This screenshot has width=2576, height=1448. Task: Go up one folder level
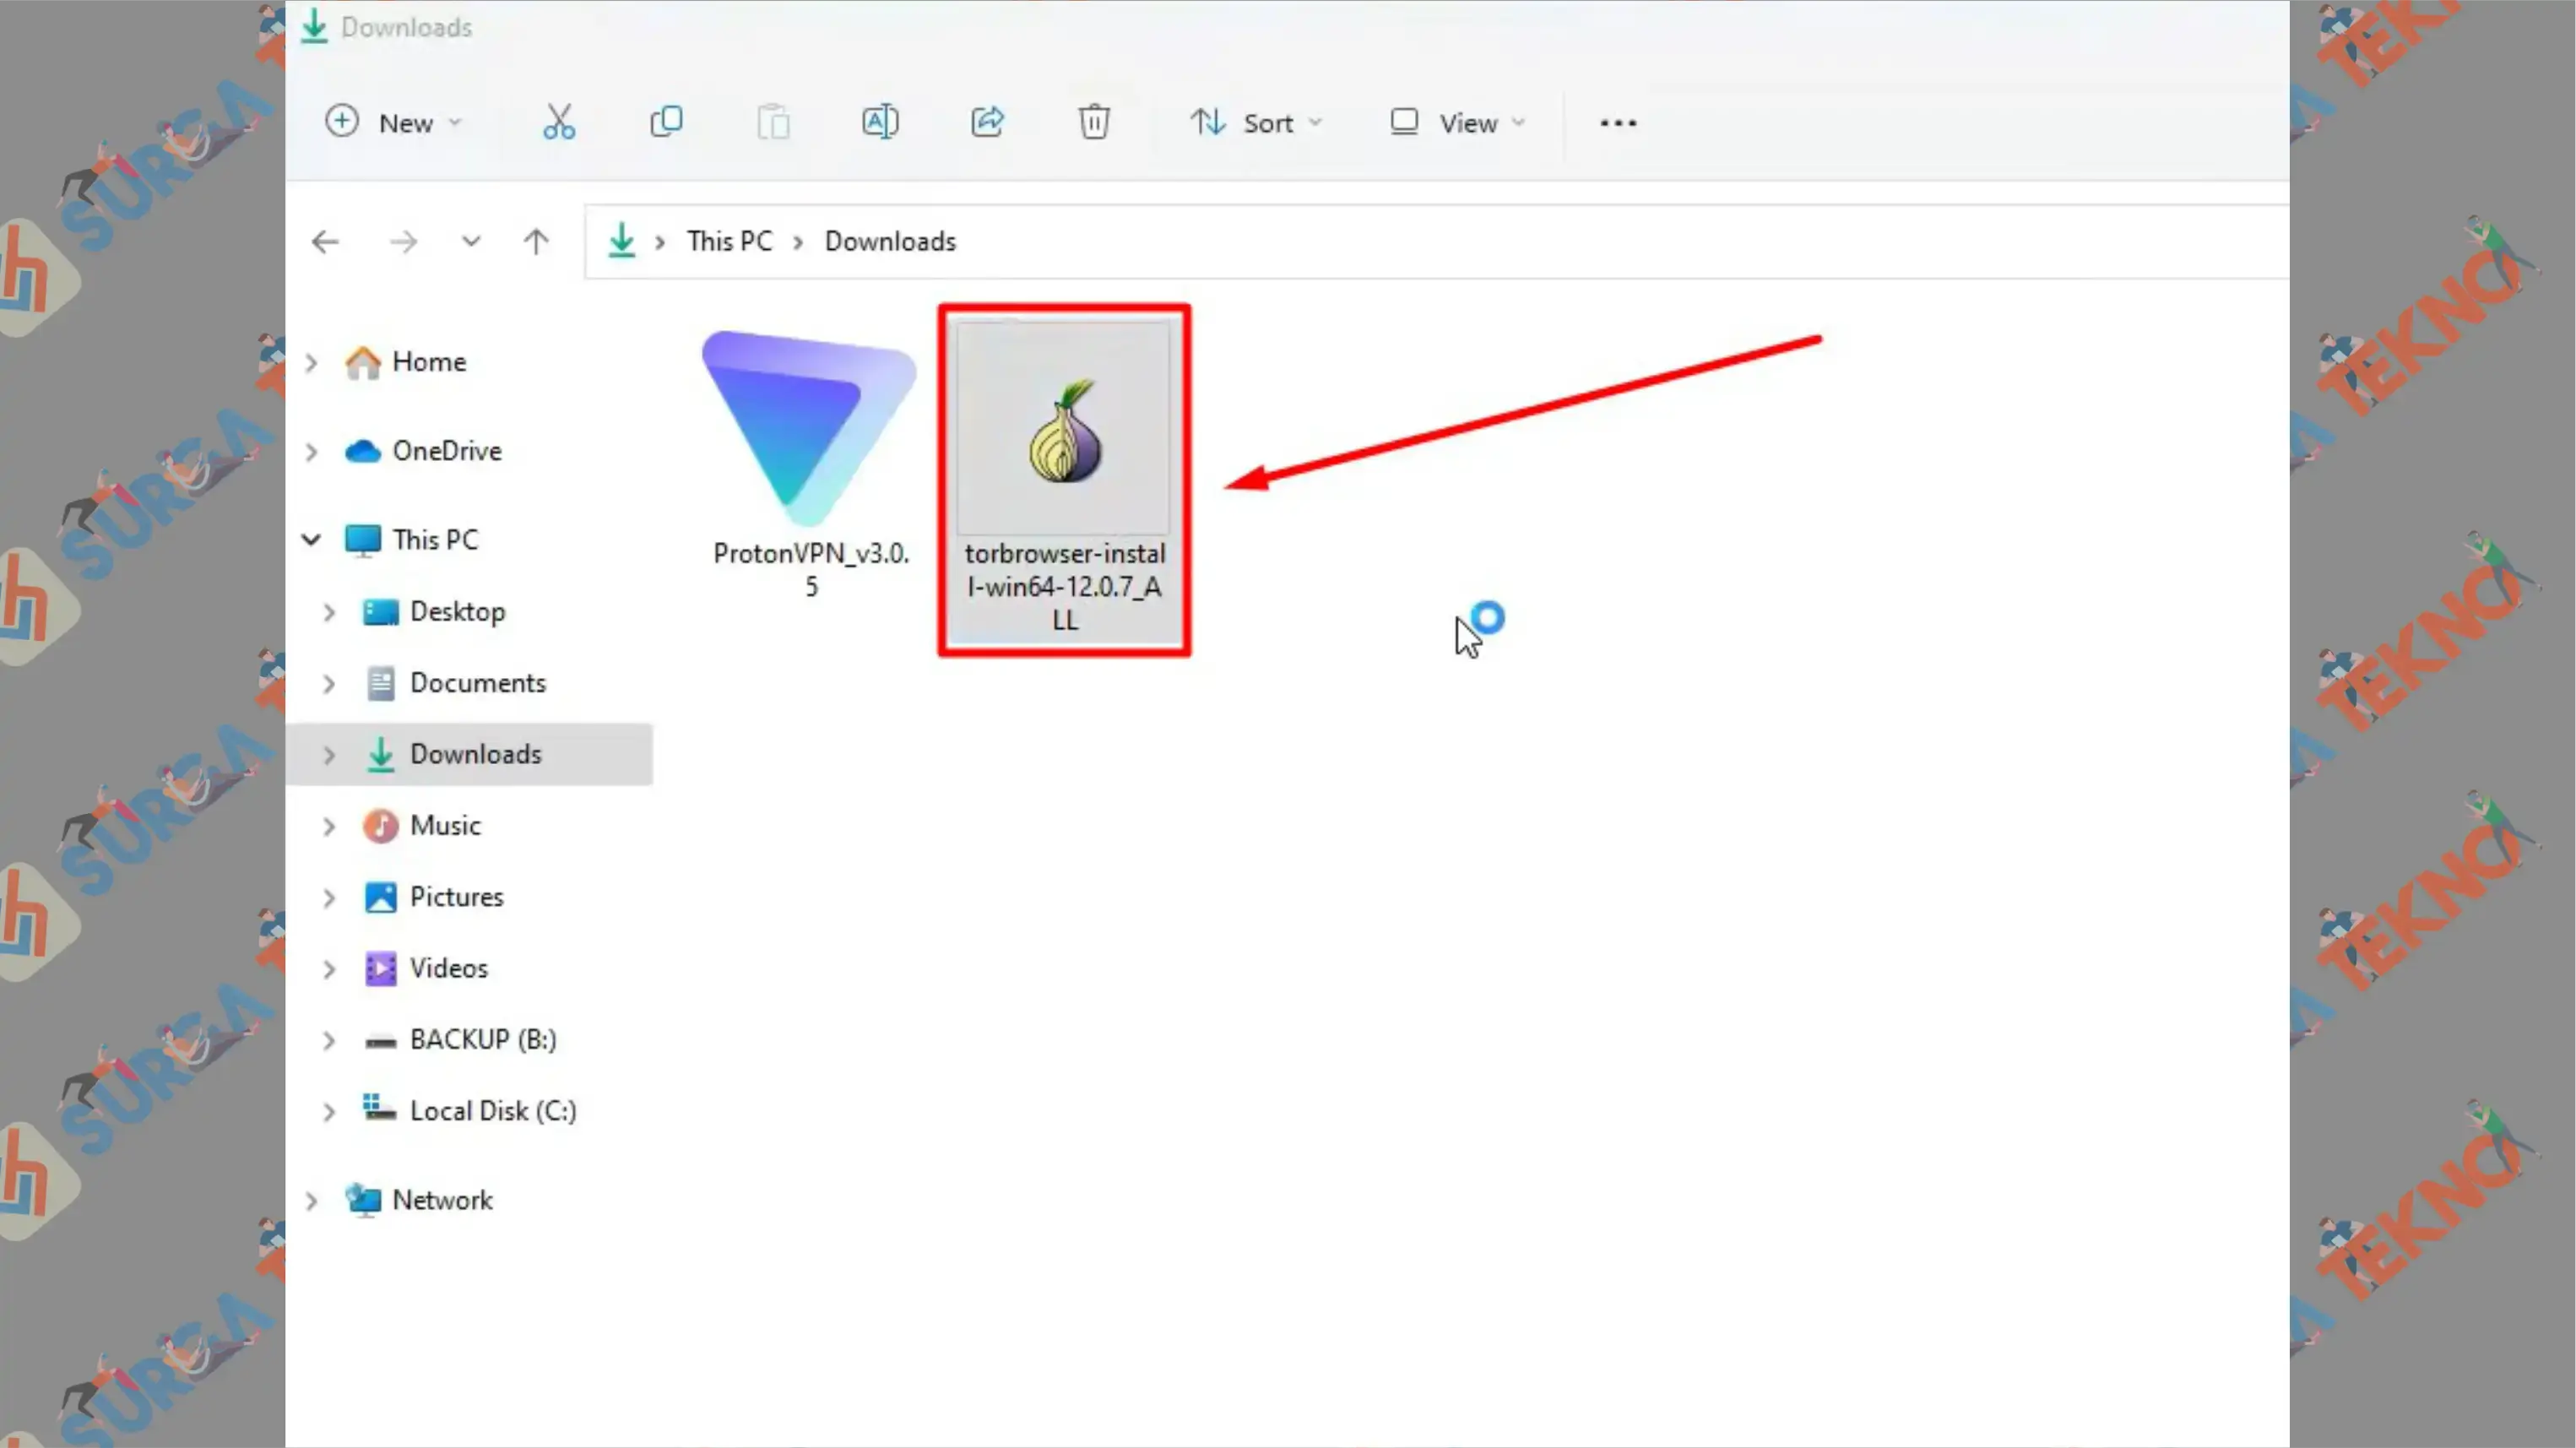(536, 242)
